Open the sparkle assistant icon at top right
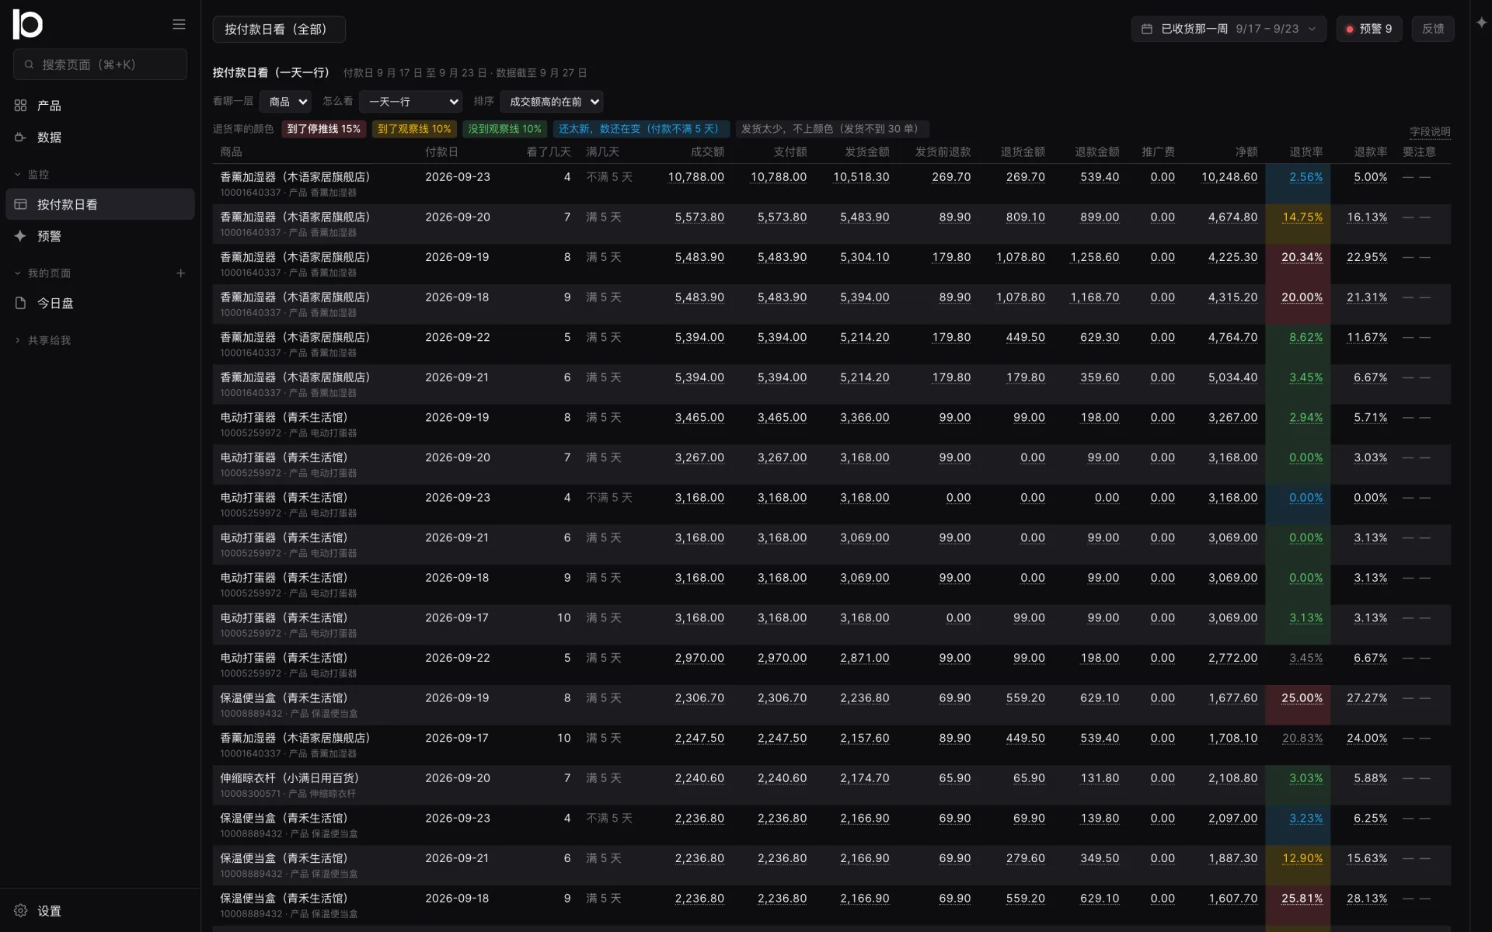Viewport: 1492px width, 932px height. click(1481, 23)
